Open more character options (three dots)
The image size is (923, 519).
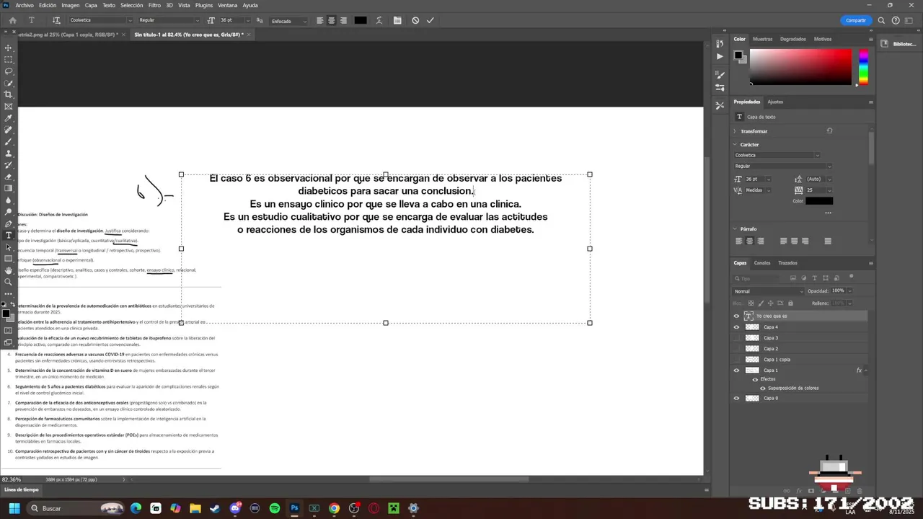pos(828,213)
